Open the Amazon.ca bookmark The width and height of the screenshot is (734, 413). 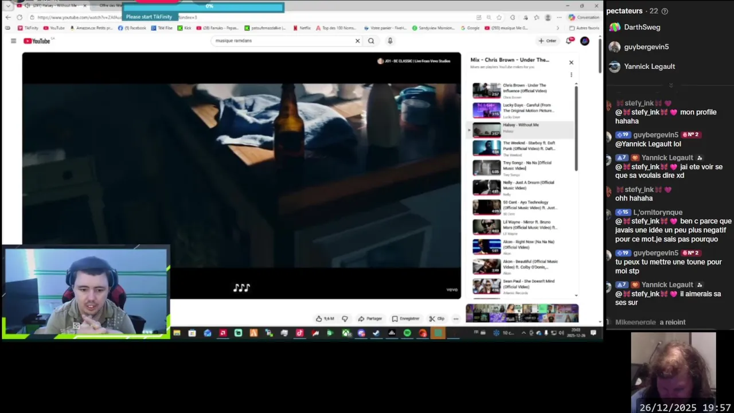tap(92, 28)
